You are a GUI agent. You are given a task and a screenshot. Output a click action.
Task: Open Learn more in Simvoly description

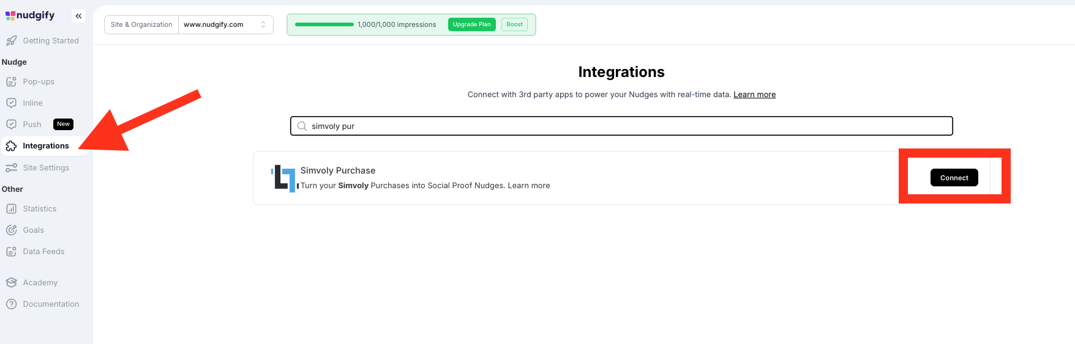click(x=529, y=186)
